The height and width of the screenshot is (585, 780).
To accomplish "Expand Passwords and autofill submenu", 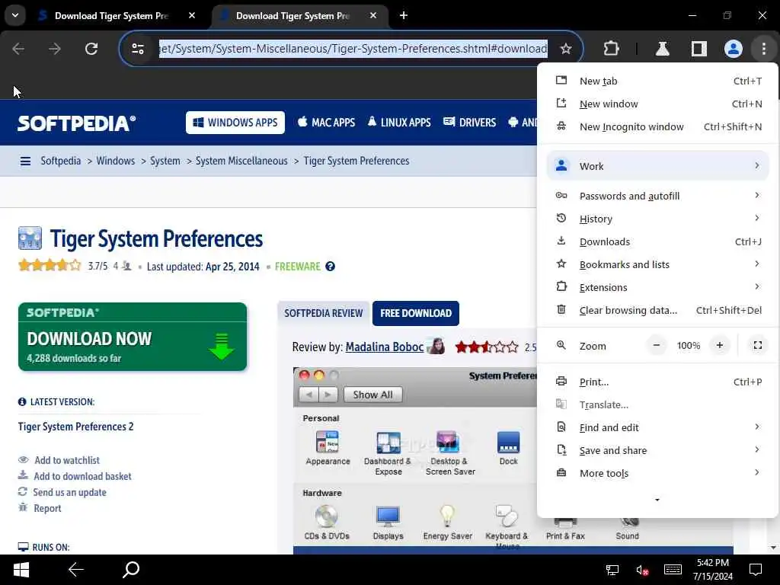I will [x=657, y=196].
